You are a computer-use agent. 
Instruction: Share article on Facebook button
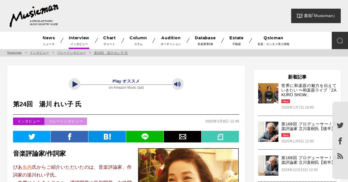pos(70,137)
